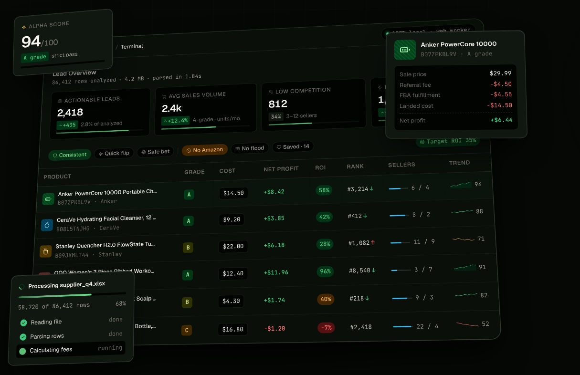Click the +435 badge under Actionable Leads

pyautogui.click(x=67, y=125)
